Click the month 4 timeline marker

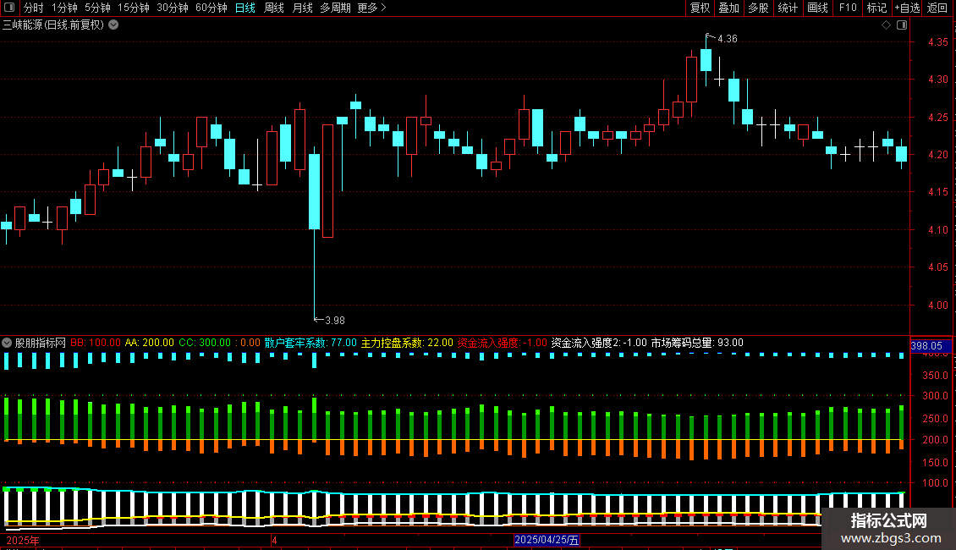pos(274,540)
